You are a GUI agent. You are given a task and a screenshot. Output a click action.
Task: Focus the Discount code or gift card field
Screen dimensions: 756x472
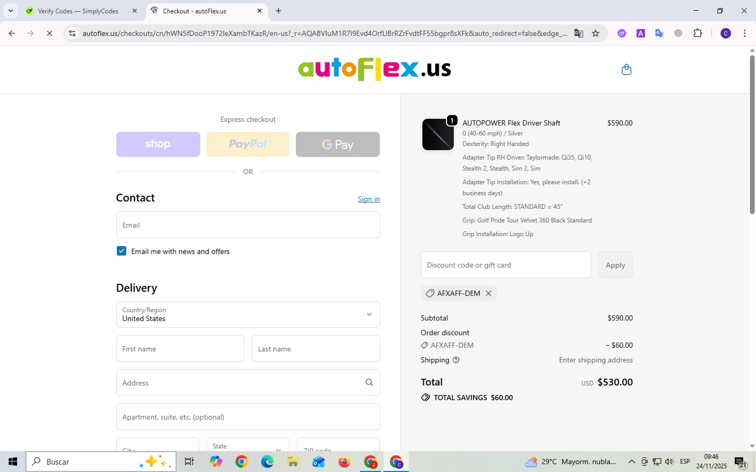(506, 265)
